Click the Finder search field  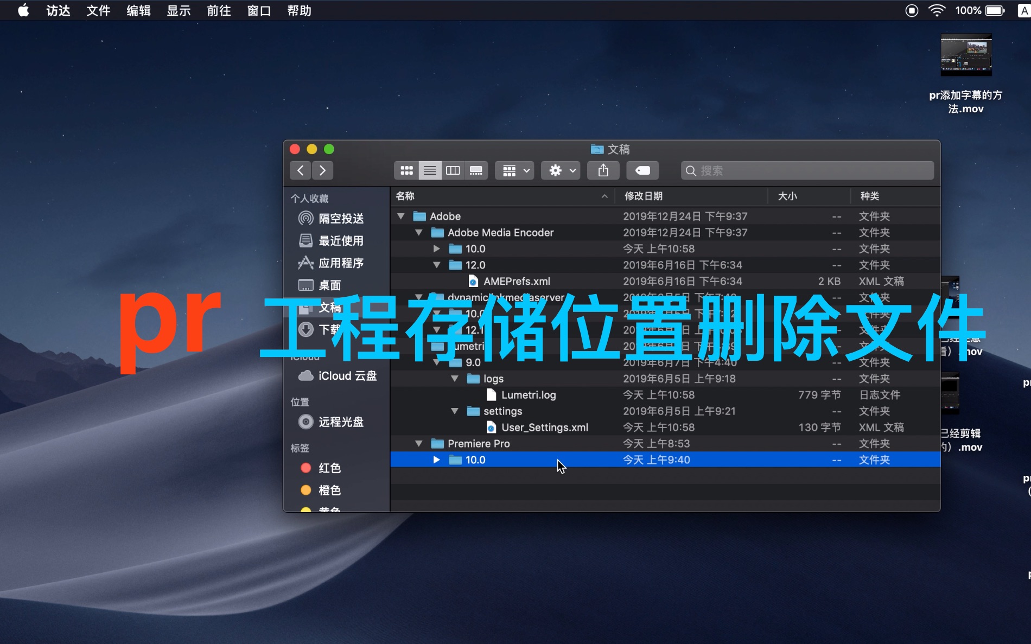[807, 170]
